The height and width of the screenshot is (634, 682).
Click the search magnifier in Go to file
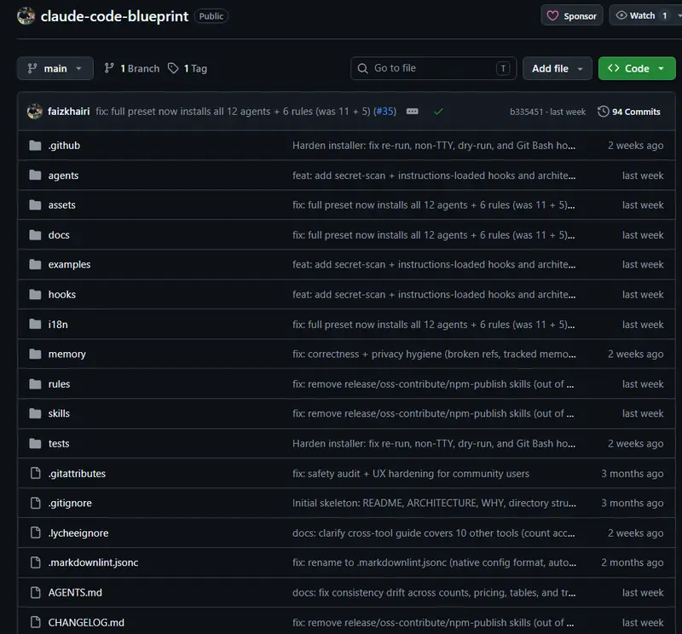362,68
